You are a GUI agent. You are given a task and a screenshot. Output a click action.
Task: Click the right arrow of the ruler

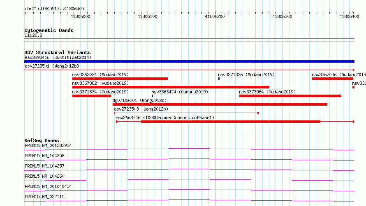click(x=353, y=13)
